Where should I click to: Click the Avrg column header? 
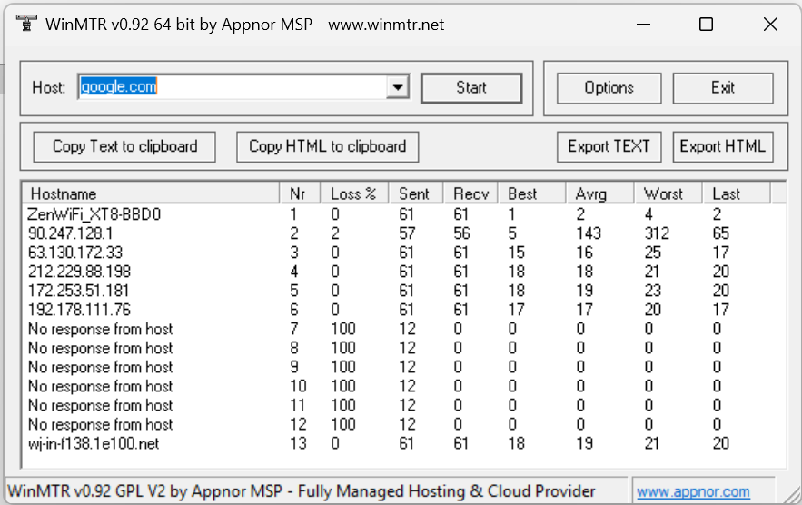coord(600,193)
